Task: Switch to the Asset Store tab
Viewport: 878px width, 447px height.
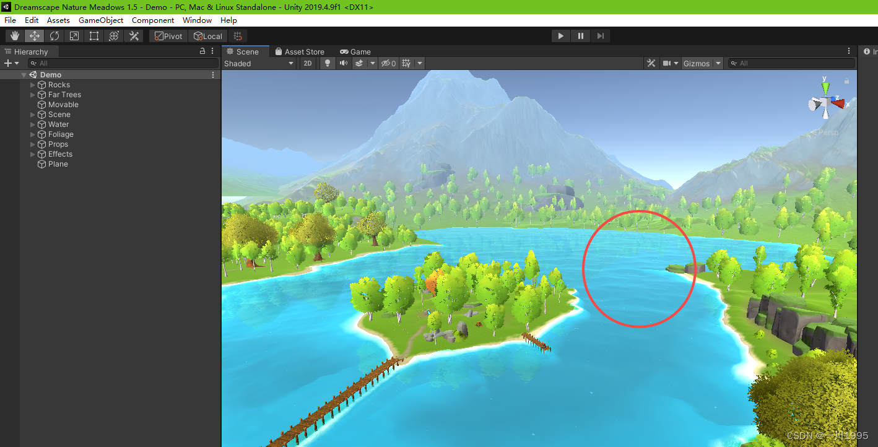Action: click(300, 51)
